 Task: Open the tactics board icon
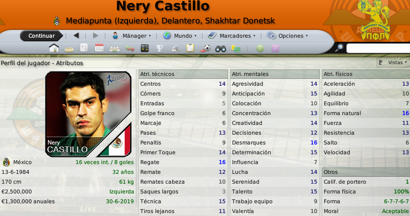pos(145,48)
